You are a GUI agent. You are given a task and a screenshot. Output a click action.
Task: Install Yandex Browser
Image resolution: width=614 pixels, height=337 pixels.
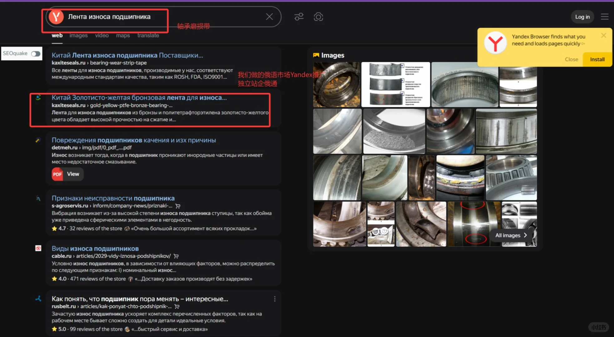pyautogui.click(x=597, y=59)
